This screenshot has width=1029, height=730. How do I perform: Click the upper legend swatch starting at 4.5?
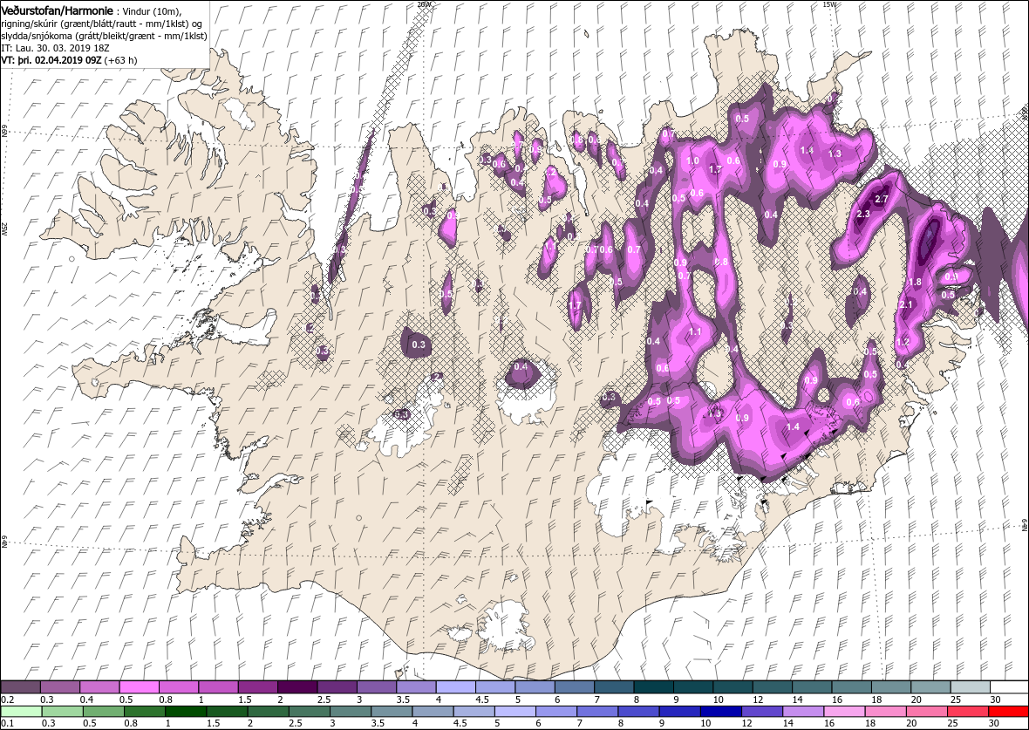click(x=495, y=688)
